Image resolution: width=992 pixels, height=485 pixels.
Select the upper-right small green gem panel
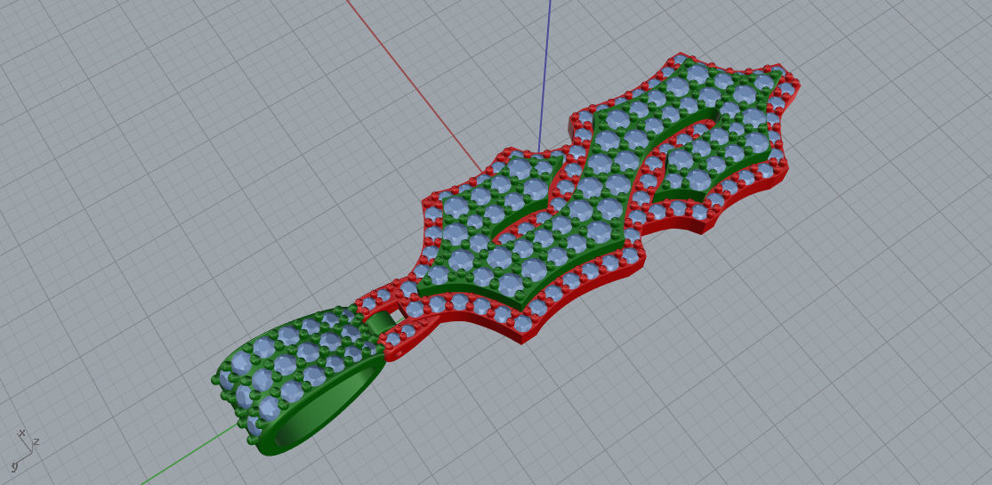pos(715,158)
